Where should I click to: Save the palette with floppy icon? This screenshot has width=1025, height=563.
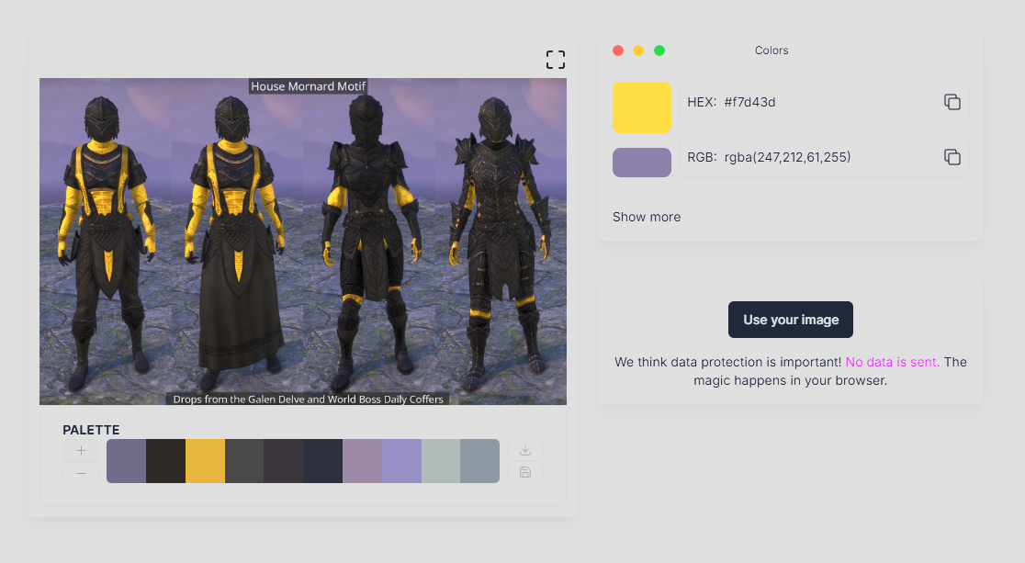(525, 472)
